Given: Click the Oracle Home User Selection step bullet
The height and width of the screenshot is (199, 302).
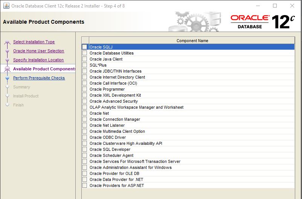Looking at the screenshot, I should tap(7, 51).
